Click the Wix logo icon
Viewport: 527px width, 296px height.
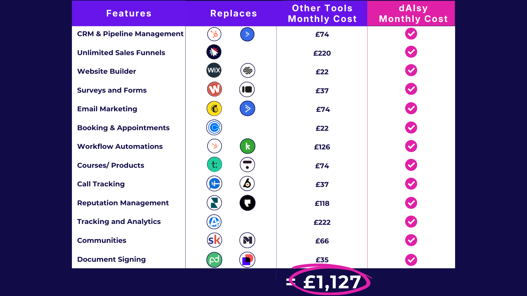(x=214, y=70)
